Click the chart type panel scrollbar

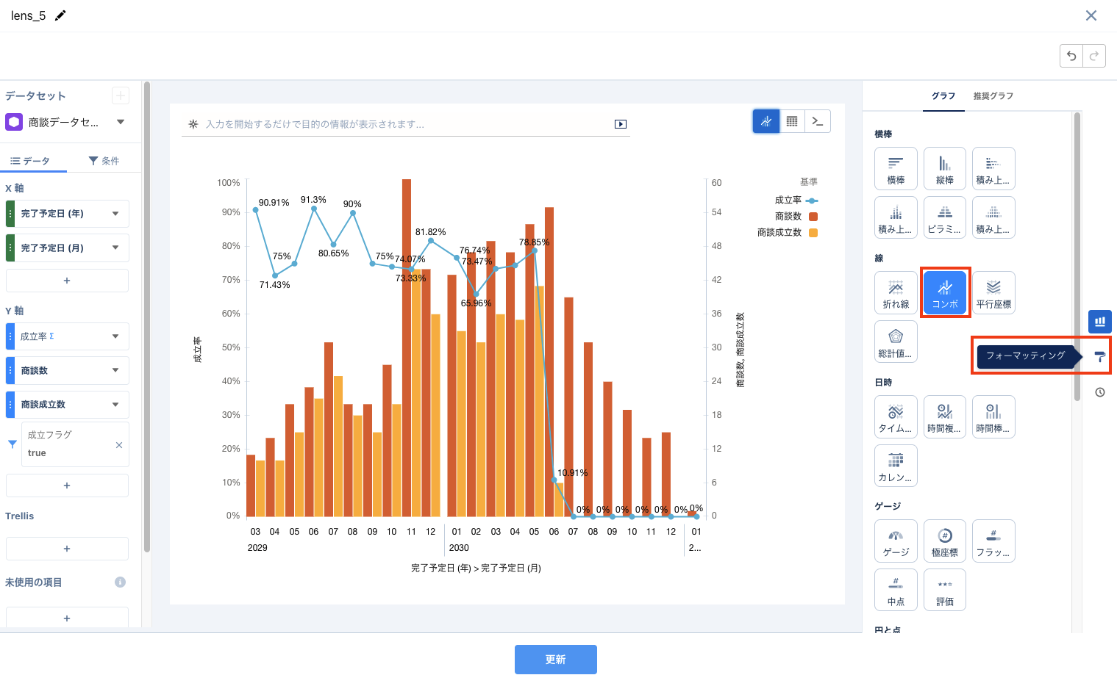(1077, 256)
